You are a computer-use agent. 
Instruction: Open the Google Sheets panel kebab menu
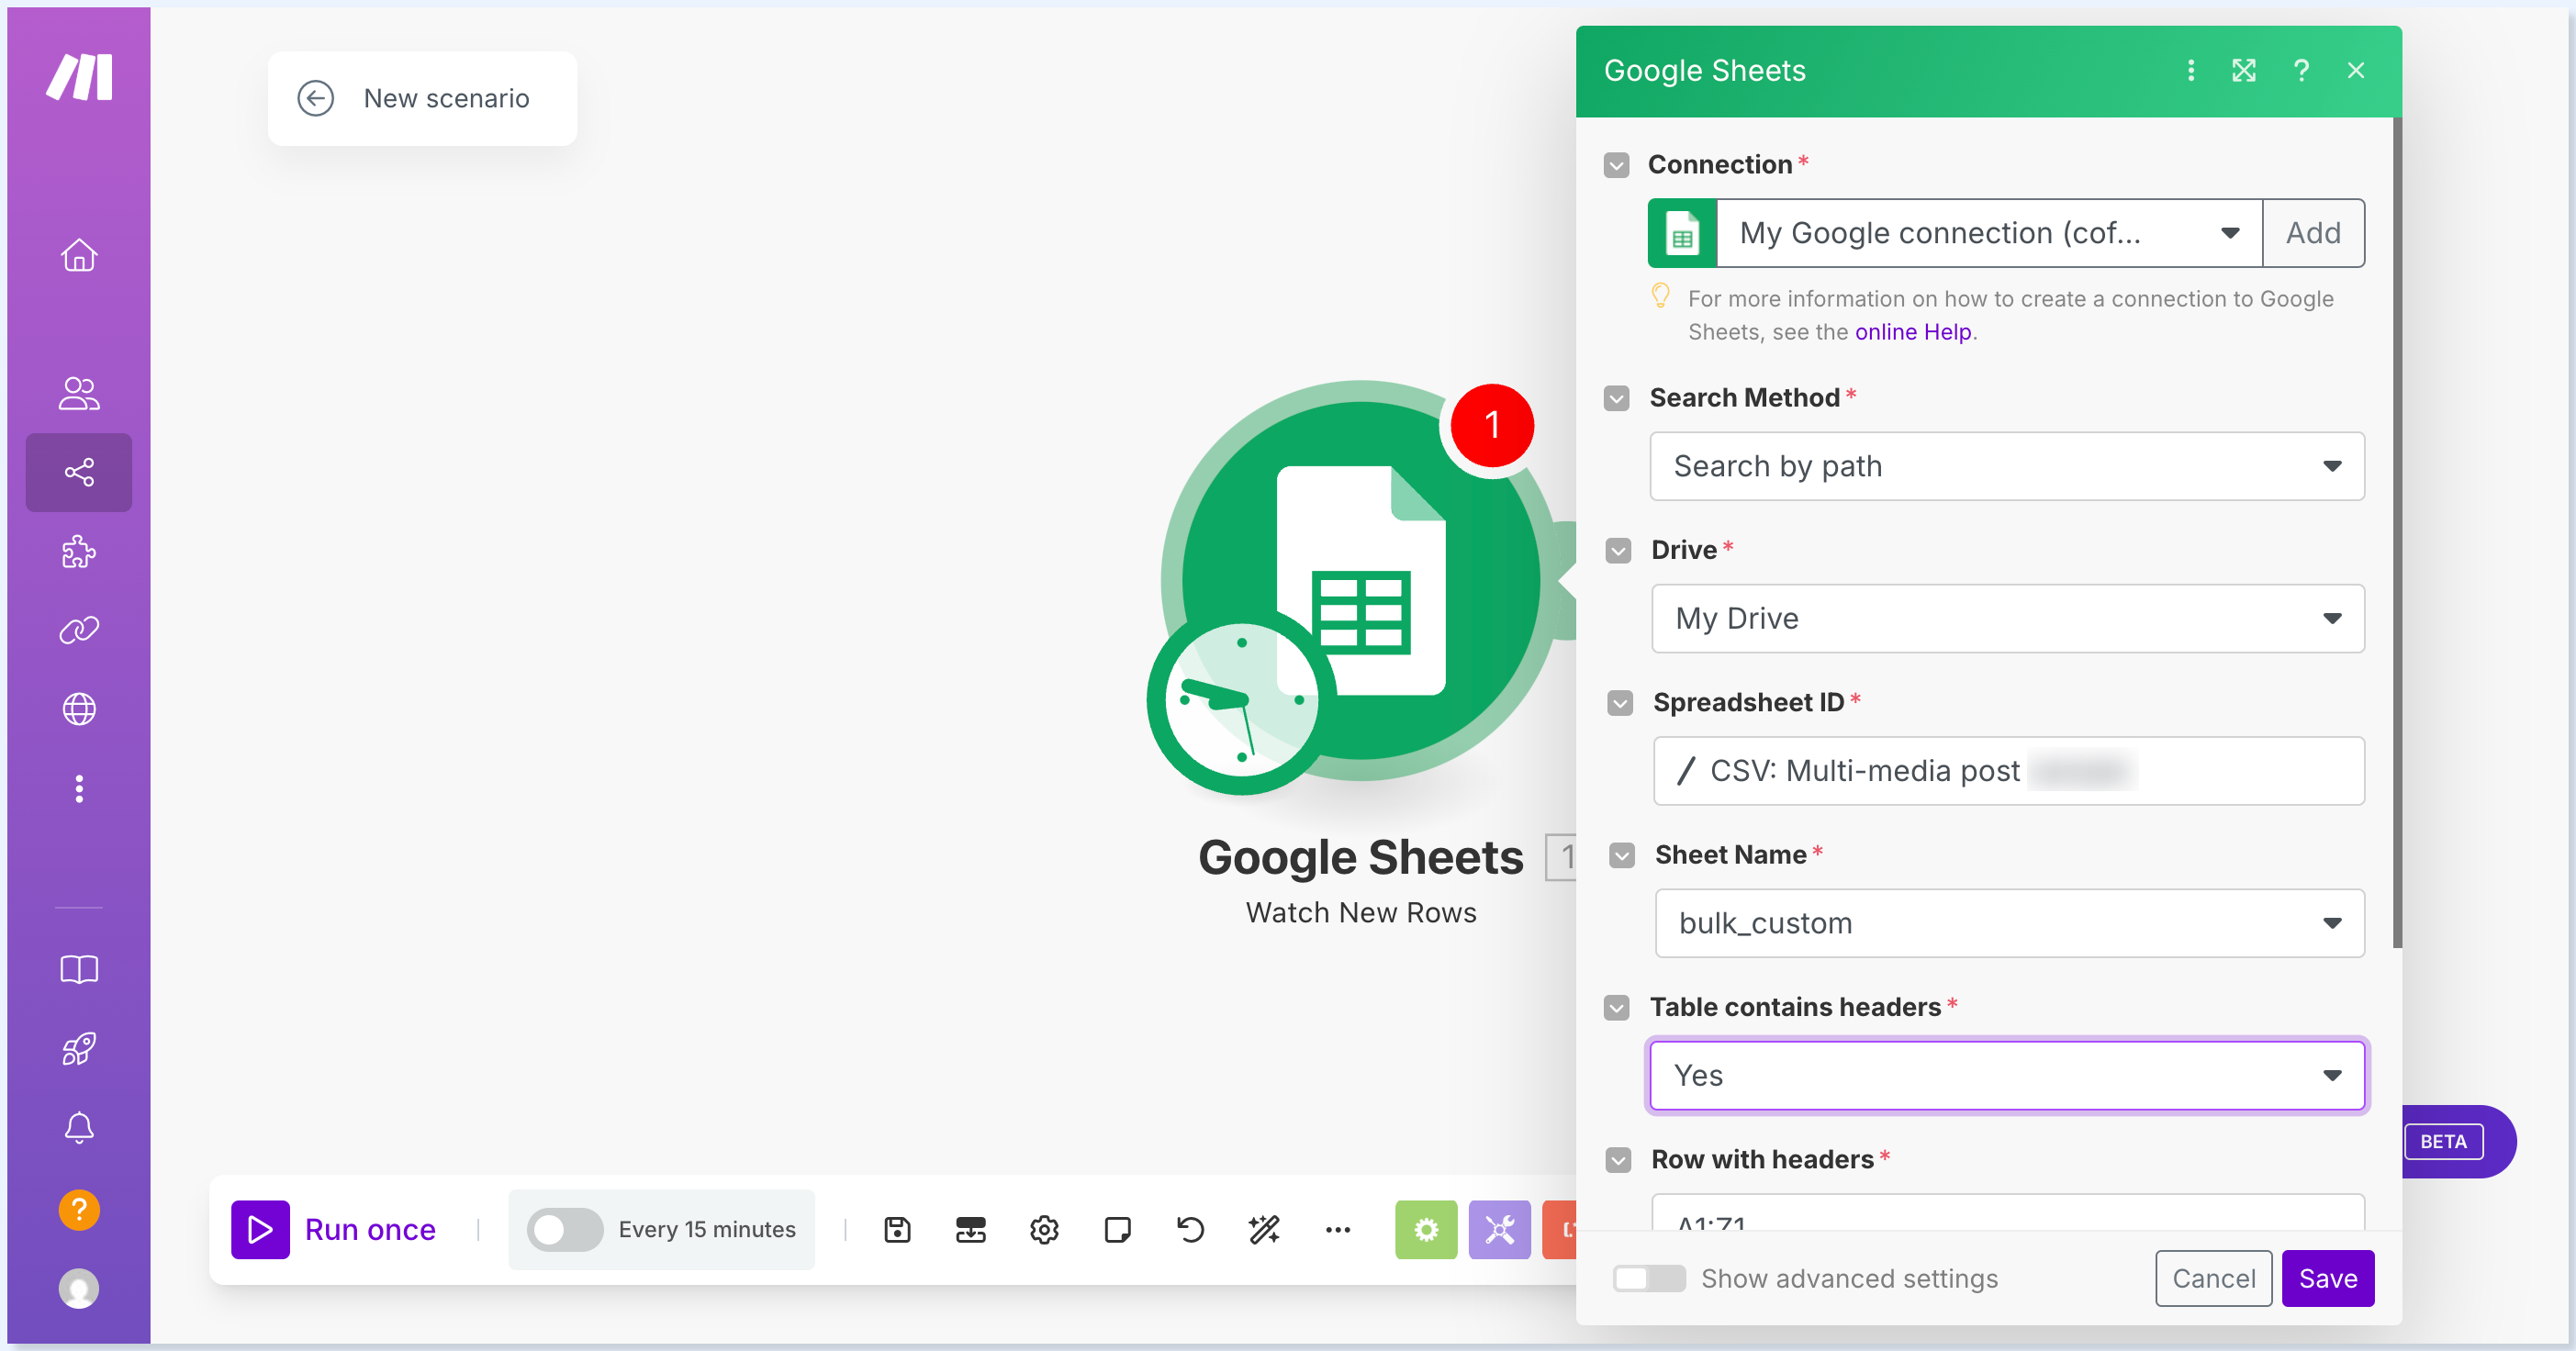(x=2190, y=70)
